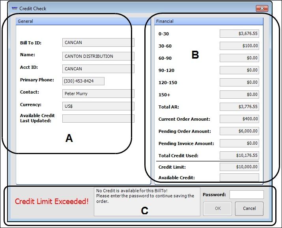
Task: Click the 'Pending Order Amount:' label
Action: [185, 131]
